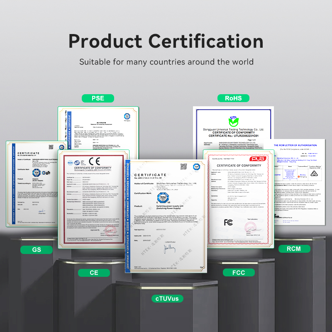332x332 pixels.
Task: Click the RCM triangle compliance mark
Action: click(x=314, y=173)
